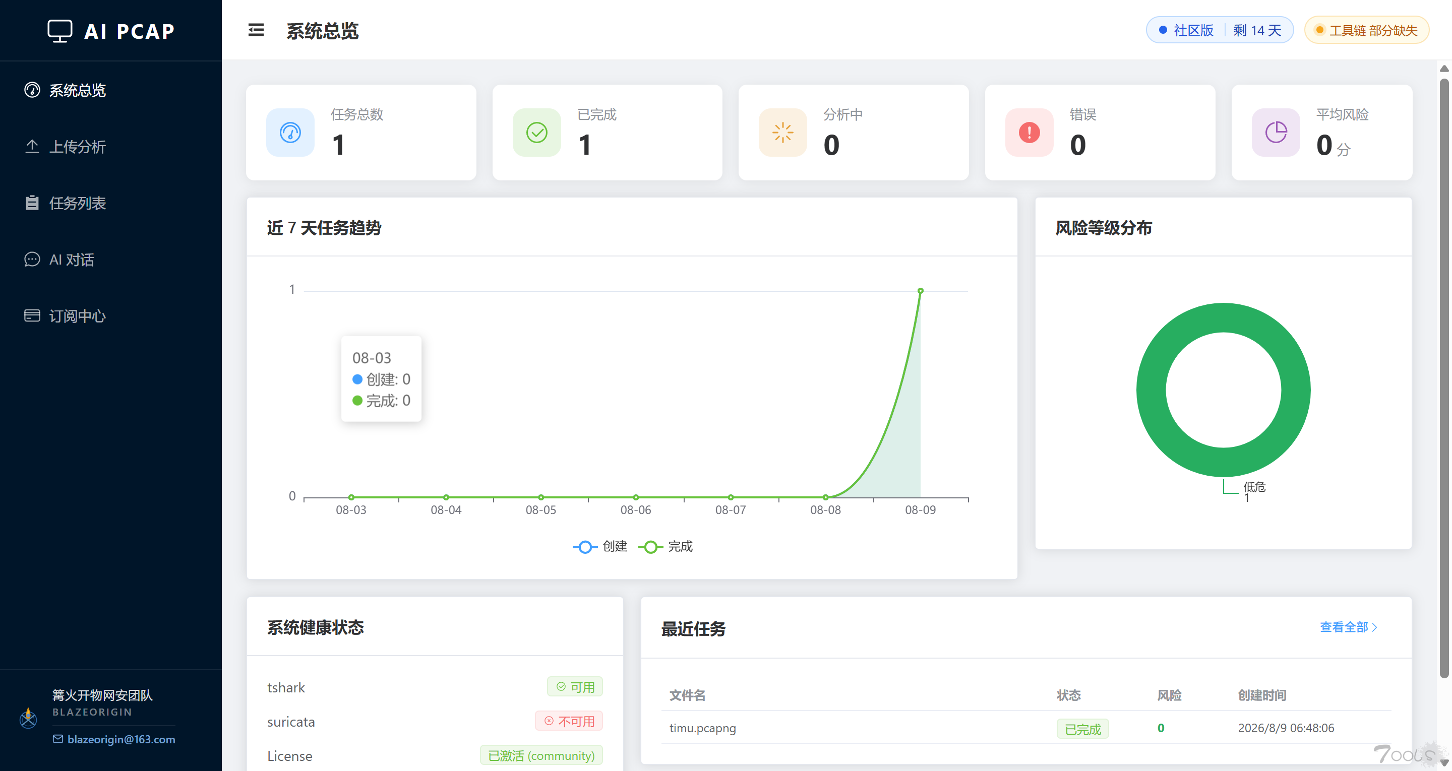Click the 篝火开物网安团队 team logo icon
Screen dimensions: 1452x771
point(28,718)
